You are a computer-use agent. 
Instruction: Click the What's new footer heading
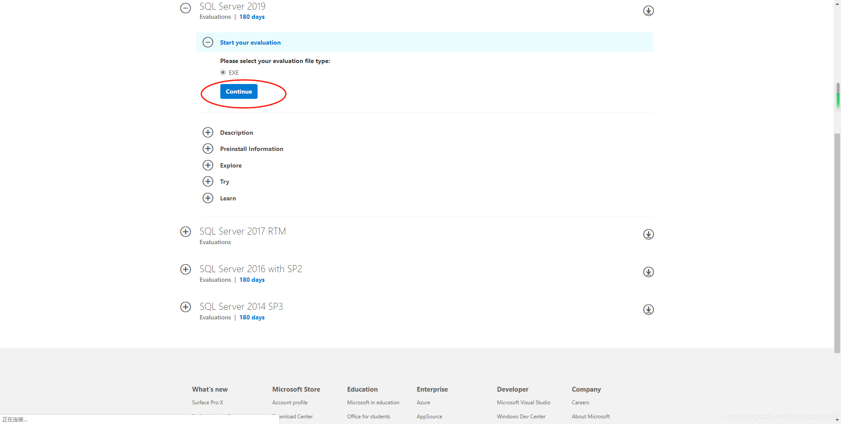coord(210,389)
